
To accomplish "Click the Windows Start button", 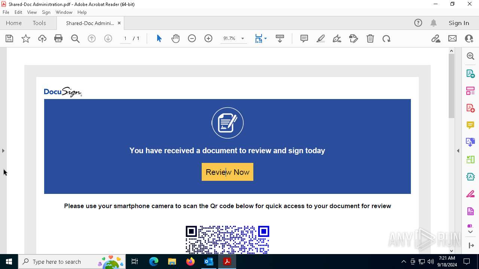I will 9,262.
